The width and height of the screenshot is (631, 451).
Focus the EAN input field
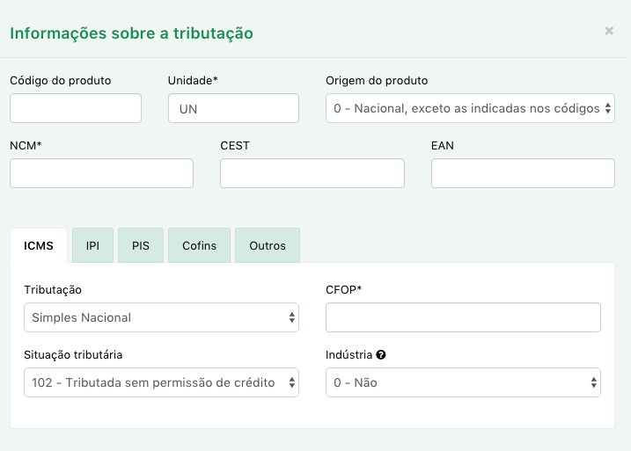point(523,173)
